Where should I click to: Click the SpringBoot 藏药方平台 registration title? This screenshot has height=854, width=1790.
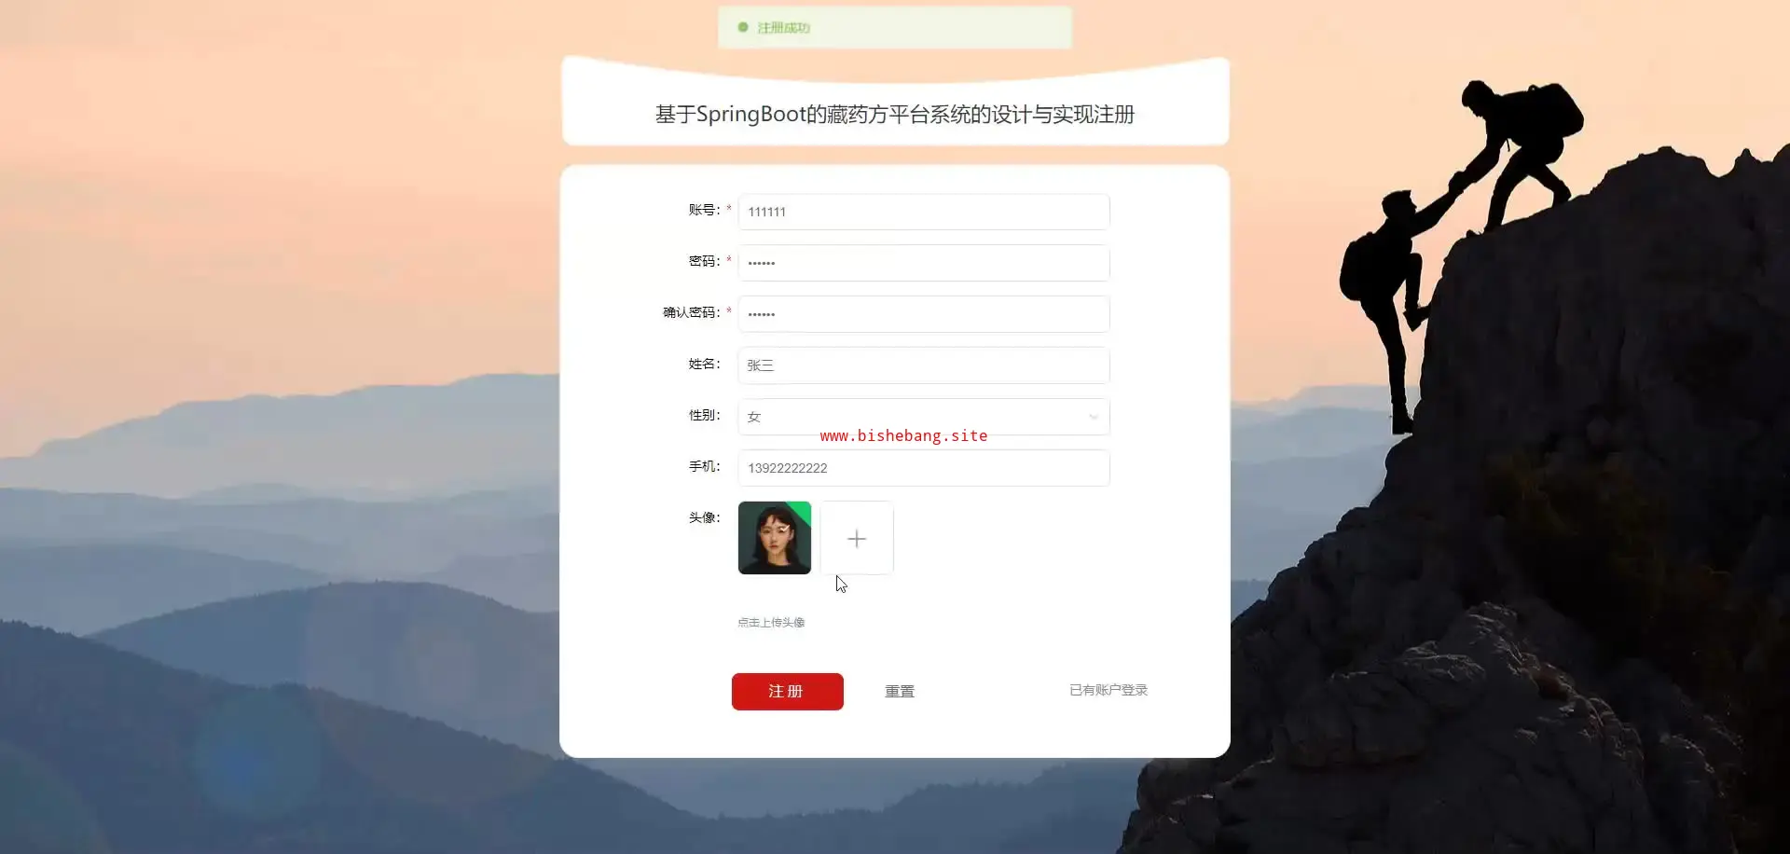(895, 115)
